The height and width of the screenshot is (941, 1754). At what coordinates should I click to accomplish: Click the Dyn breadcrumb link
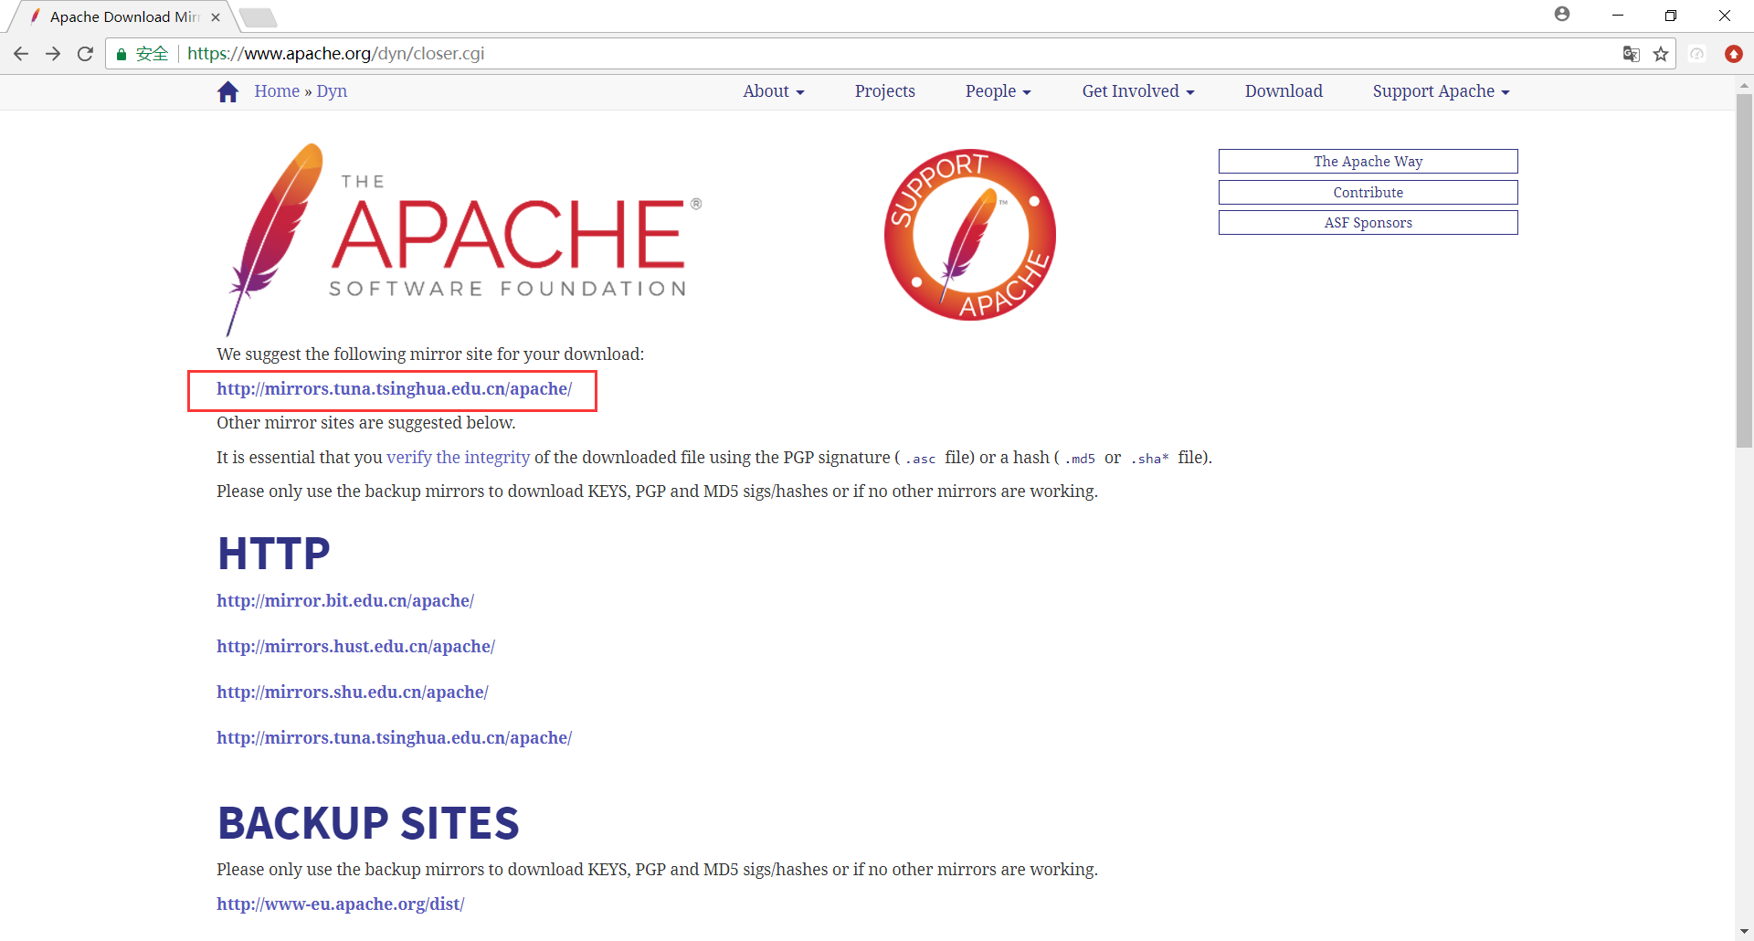pyautogui.click(x=332, y=91)
